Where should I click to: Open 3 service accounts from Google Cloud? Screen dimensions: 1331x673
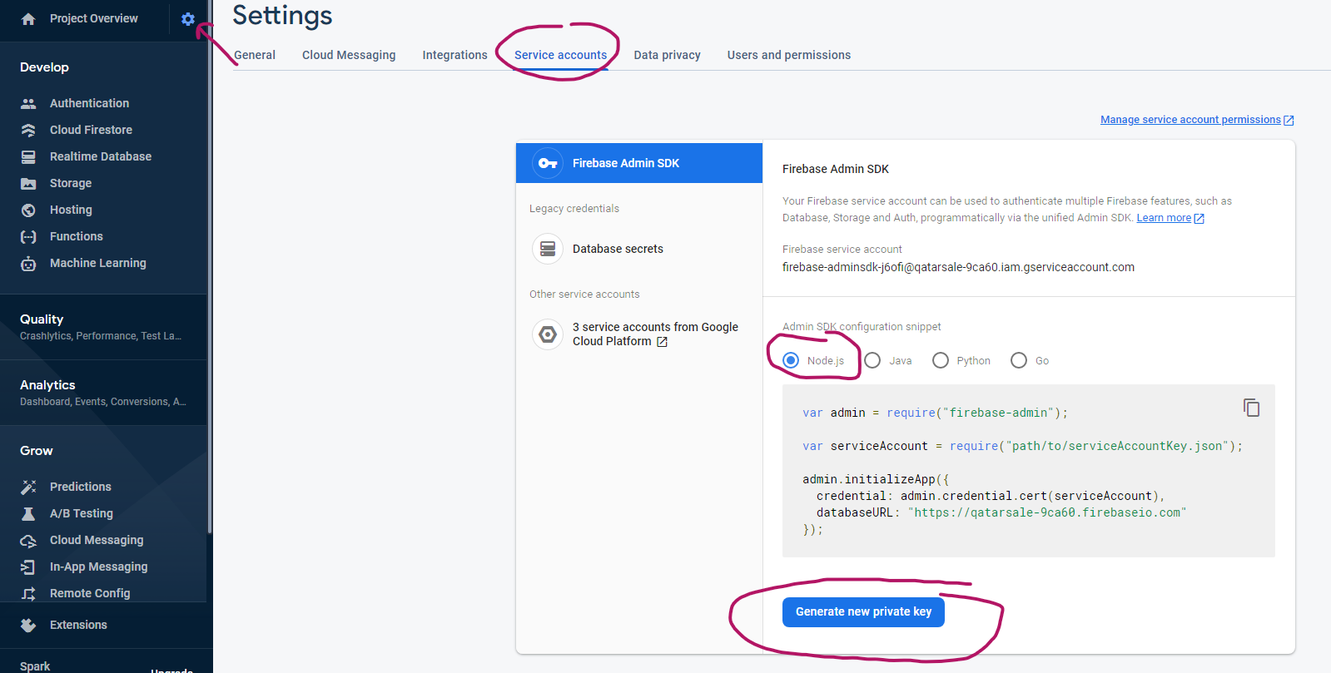point(655,334)
